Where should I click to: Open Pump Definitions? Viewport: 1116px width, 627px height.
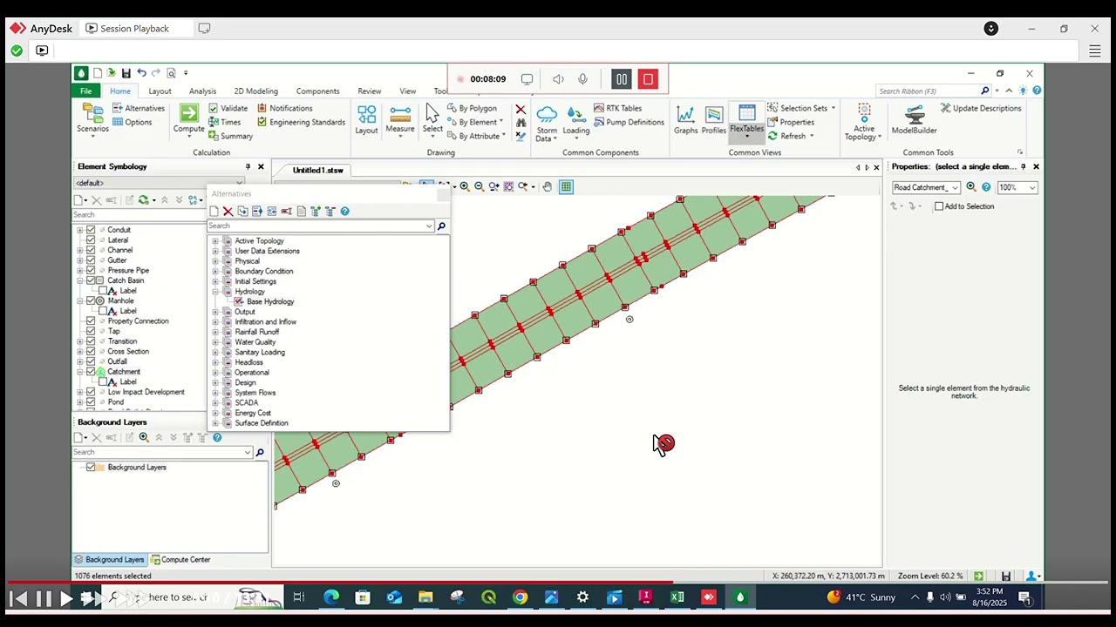[x=628, y=122]
